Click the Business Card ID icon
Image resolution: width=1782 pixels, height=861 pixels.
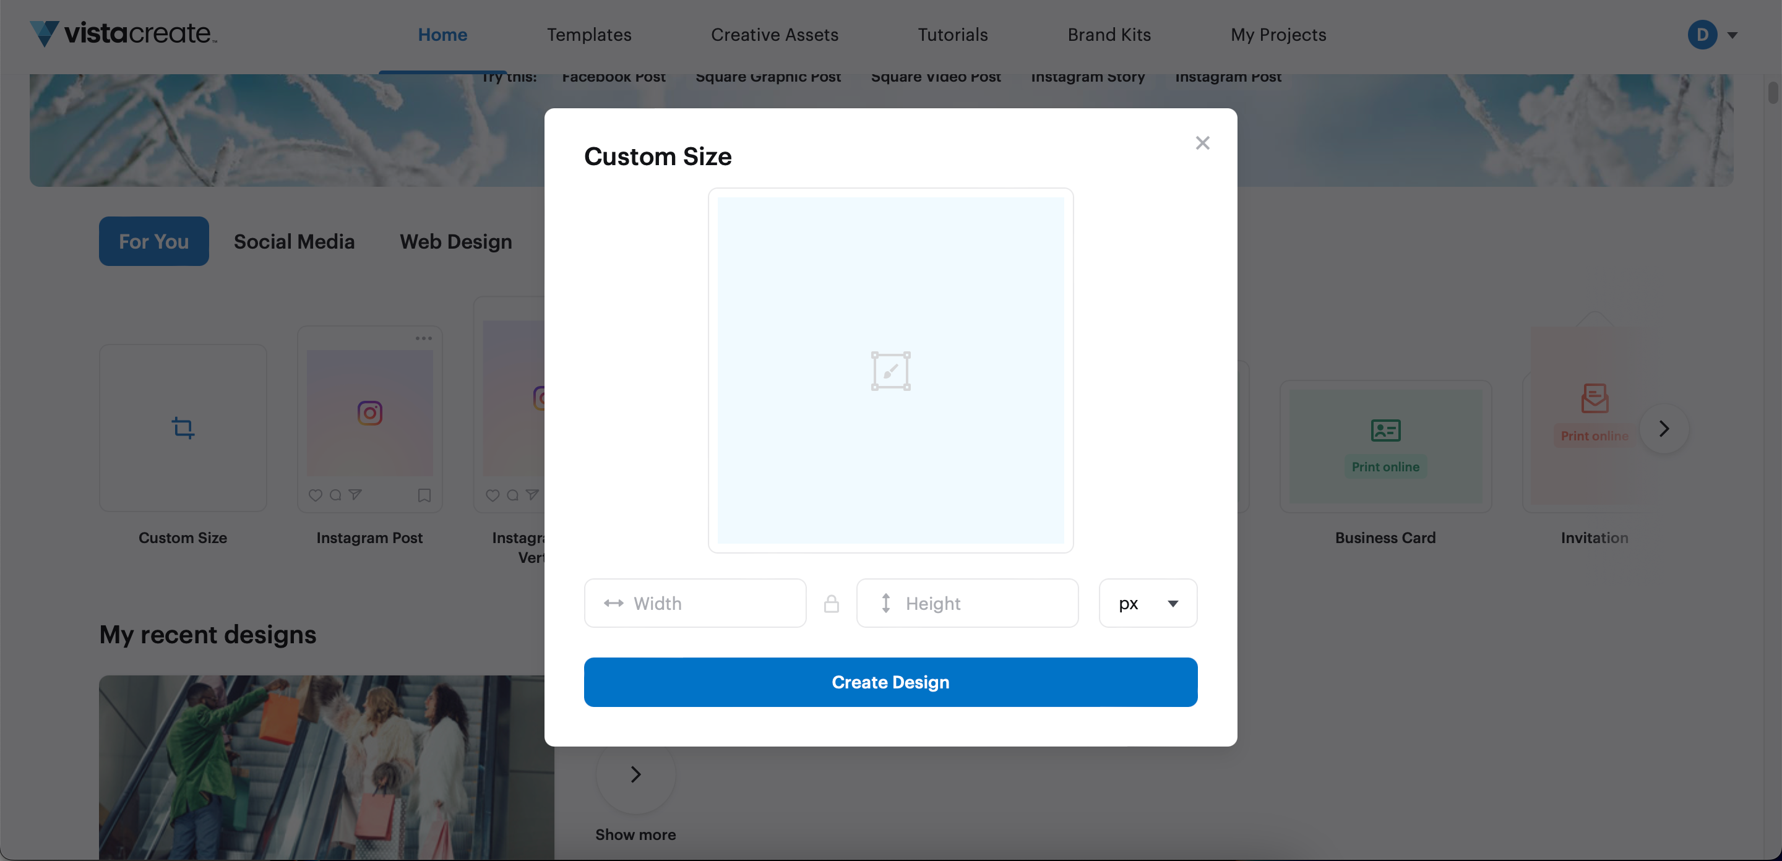[x=1385, y=430]
